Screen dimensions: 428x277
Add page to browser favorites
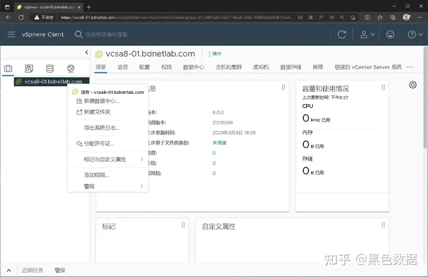coord(353,17)
